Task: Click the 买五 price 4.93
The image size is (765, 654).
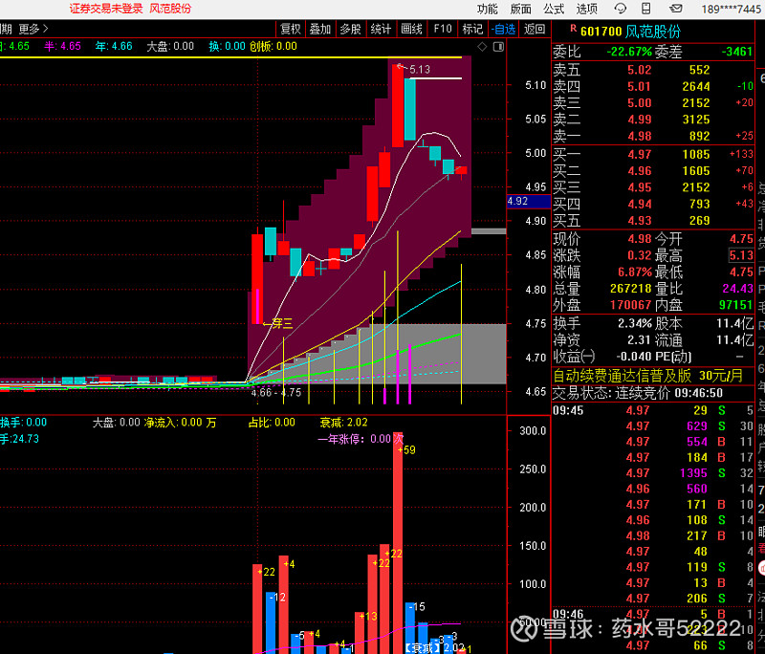Action: pos(639,221)
